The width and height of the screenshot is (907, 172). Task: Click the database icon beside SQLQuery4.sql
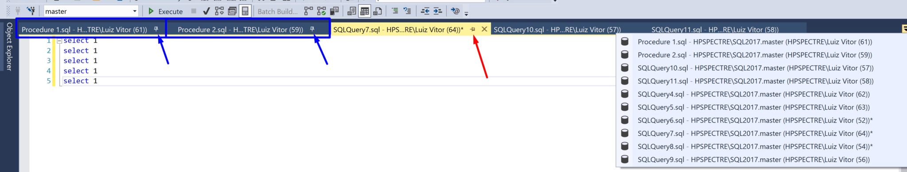625,94
